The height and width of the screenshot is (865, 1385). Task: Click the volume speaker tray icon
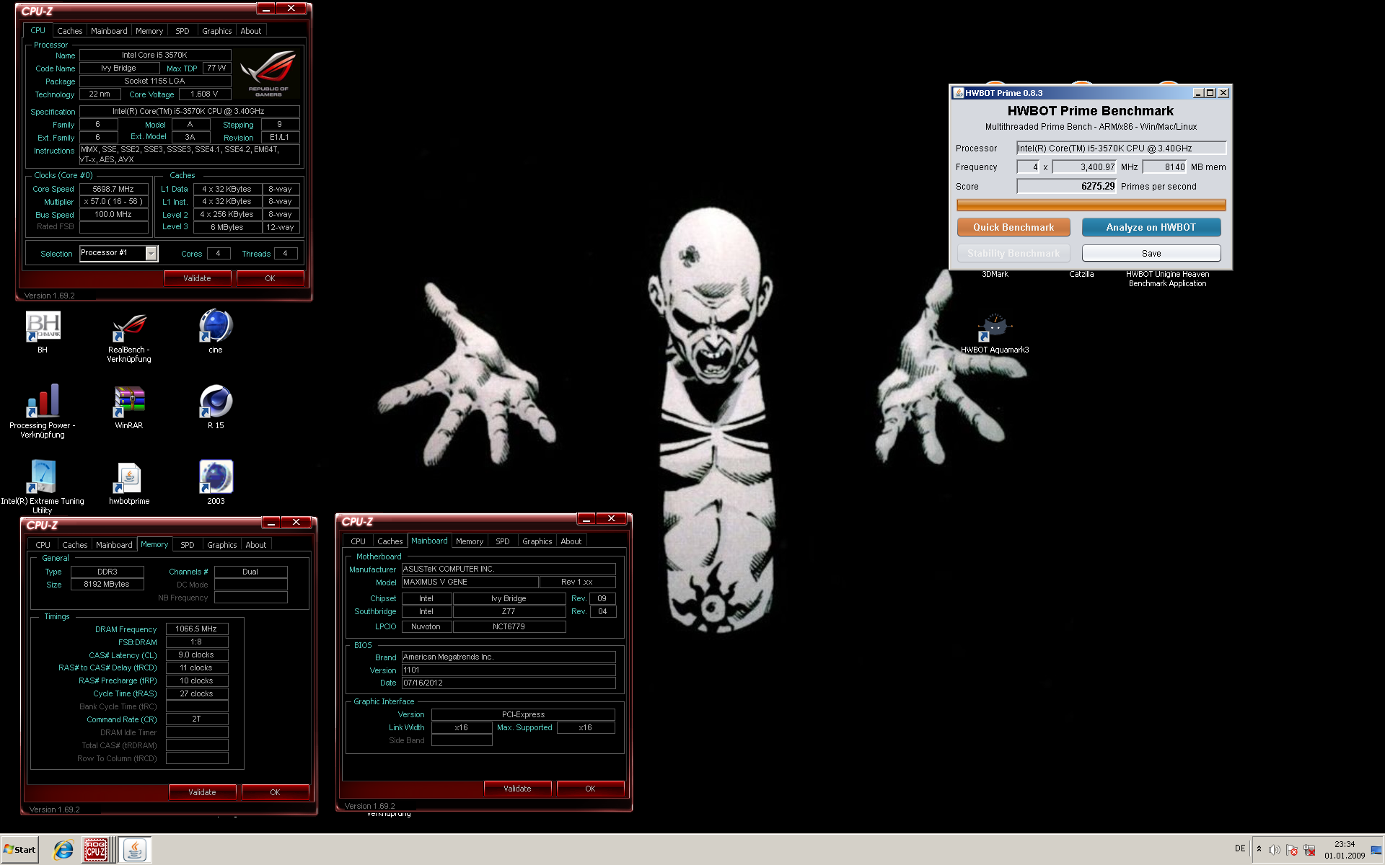pyautogui.click(x=1275, y=849)
